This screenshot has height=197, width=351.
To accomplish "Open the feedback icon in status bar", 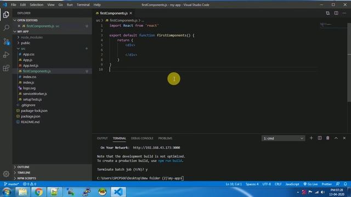I will [338, 184].
